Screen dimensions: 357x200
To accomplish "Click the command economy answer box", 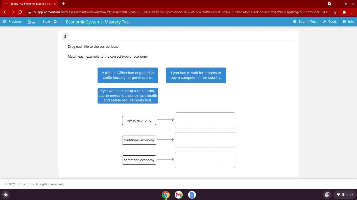I will tap(205, 160).
